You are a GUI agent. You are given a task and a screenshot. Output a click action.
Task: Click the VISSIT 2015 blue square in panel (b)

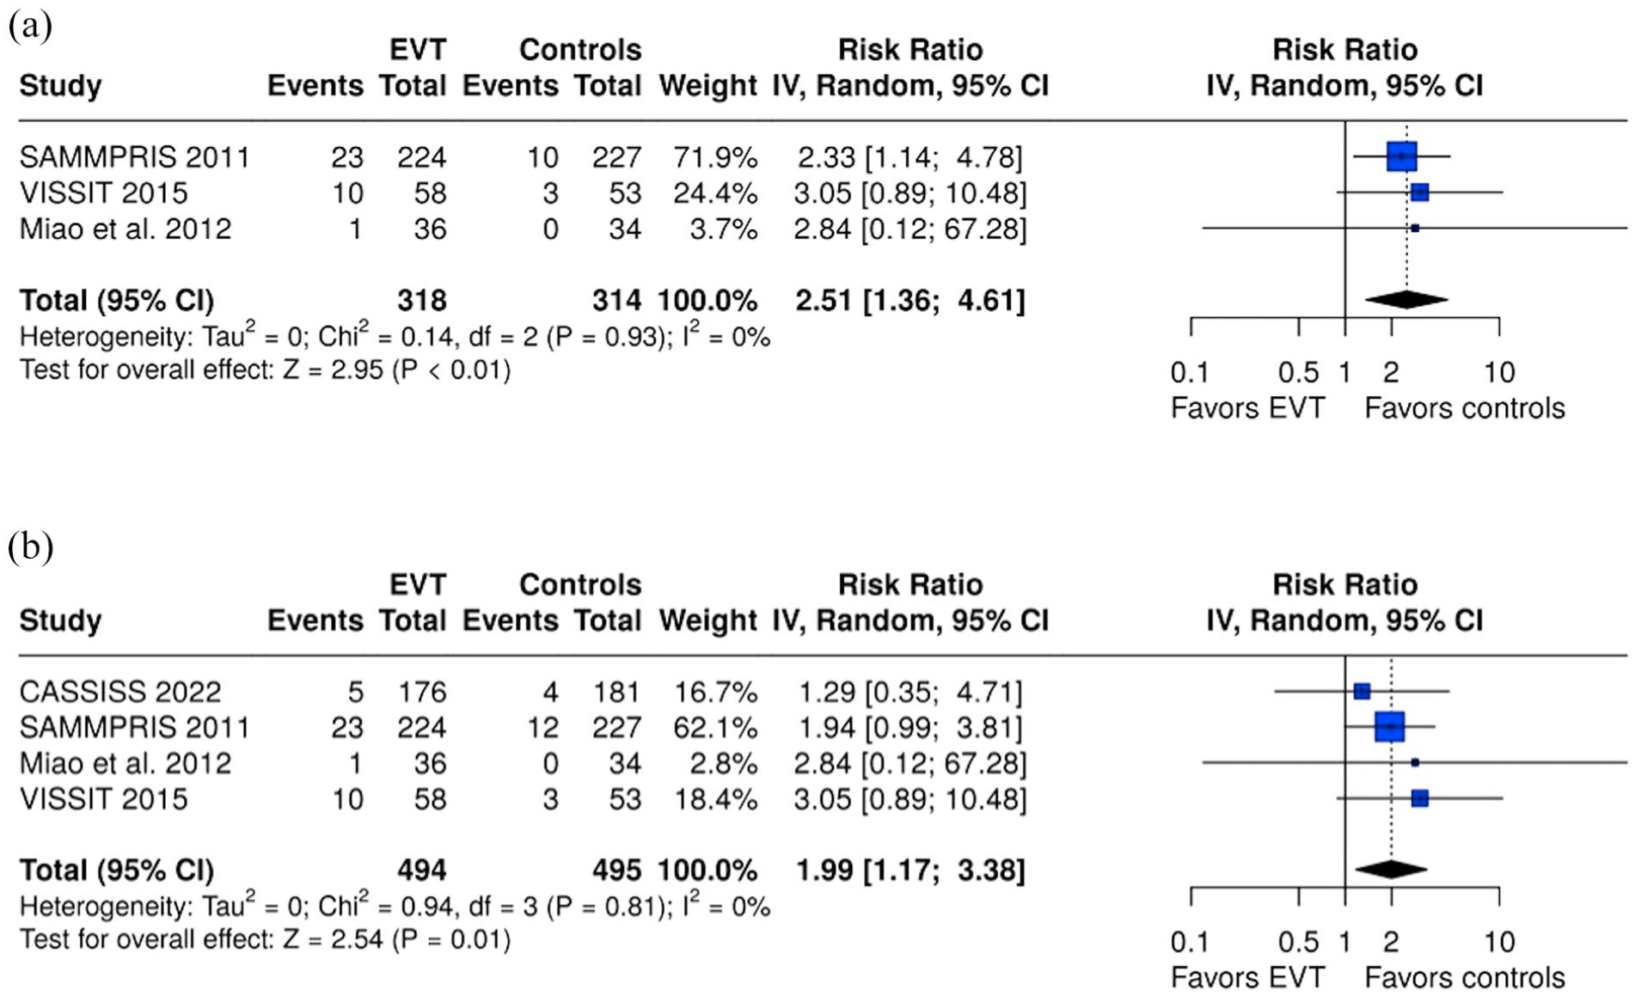click(x=1419, y=798)
